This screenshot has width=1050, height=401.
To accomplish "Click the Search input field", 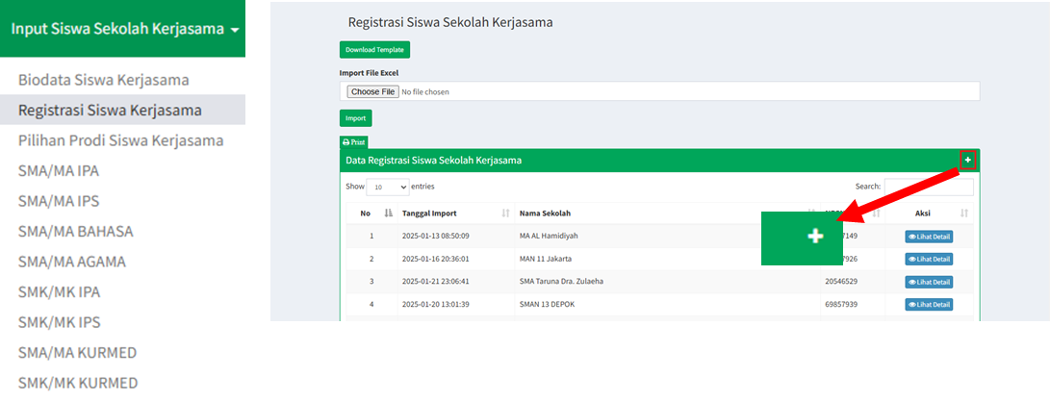I will [x=929, y=187].
